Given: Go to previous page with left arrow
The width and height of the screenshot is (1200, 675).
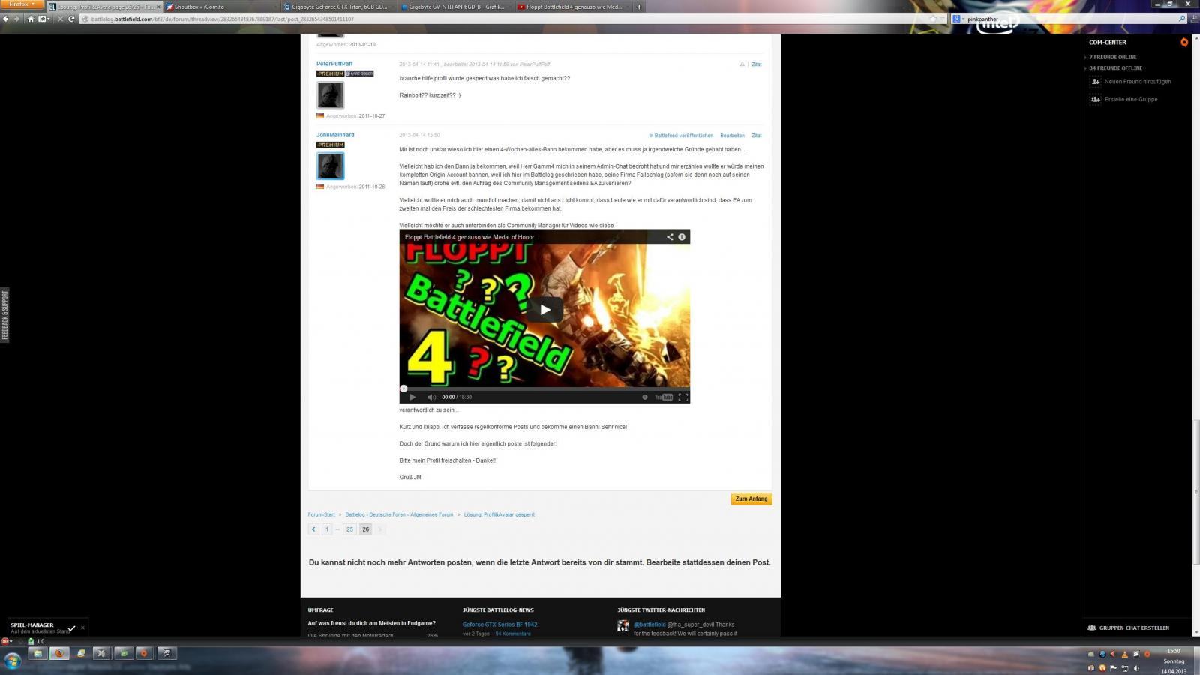Looking at the screenshot, I should coord(313,529).
